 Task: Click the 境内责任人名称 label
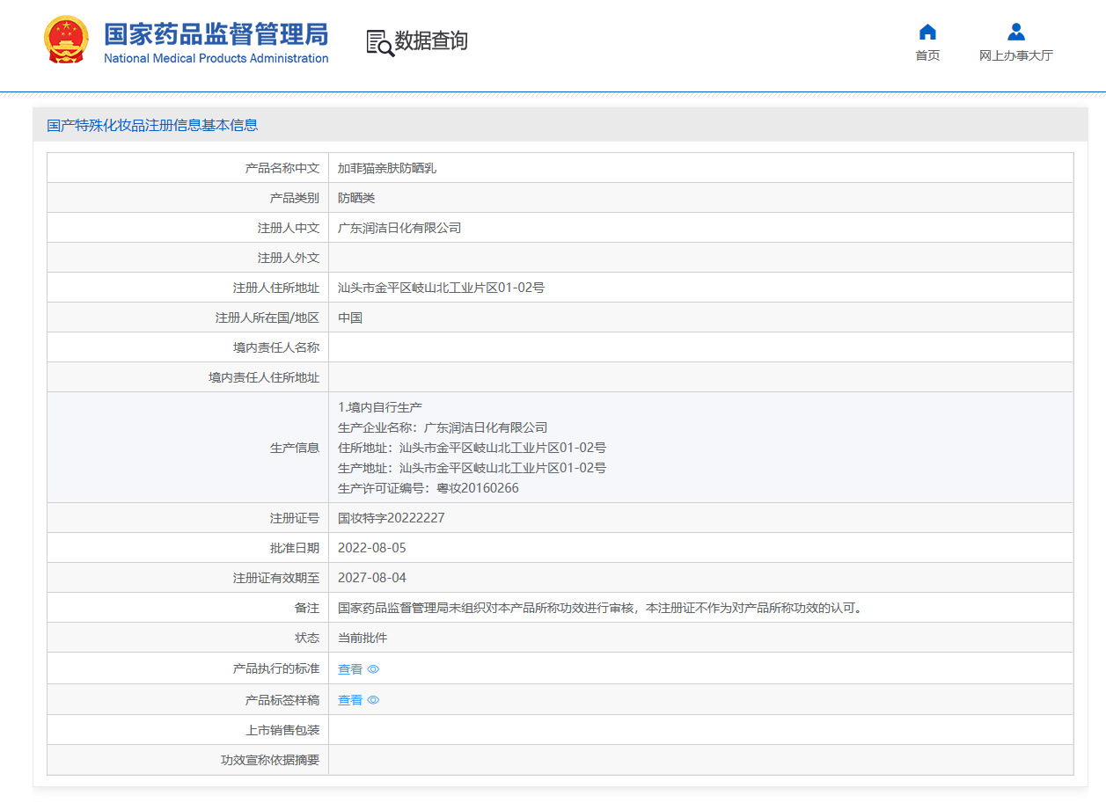(x=276, y=347)
